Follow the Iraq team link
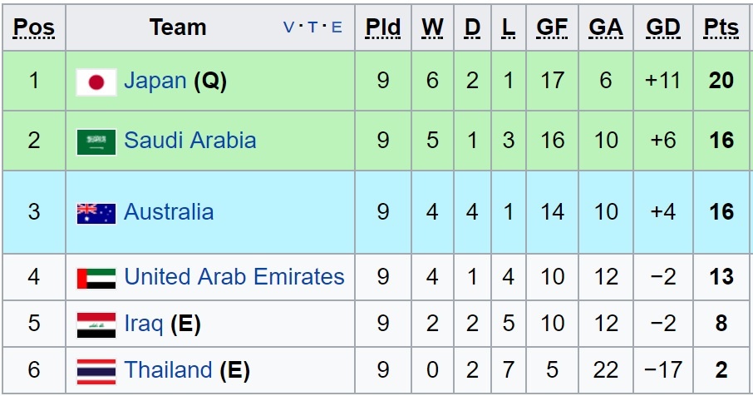The height and width of the screenshot is (396, 753). point(144,323)
